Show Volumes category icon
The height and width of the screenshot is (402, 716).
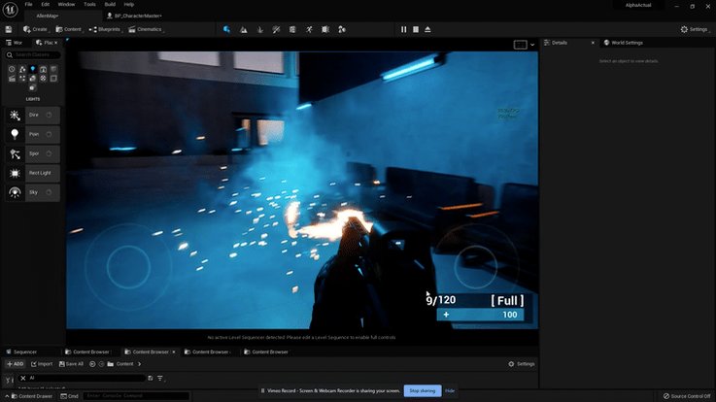tap(53, 79)
